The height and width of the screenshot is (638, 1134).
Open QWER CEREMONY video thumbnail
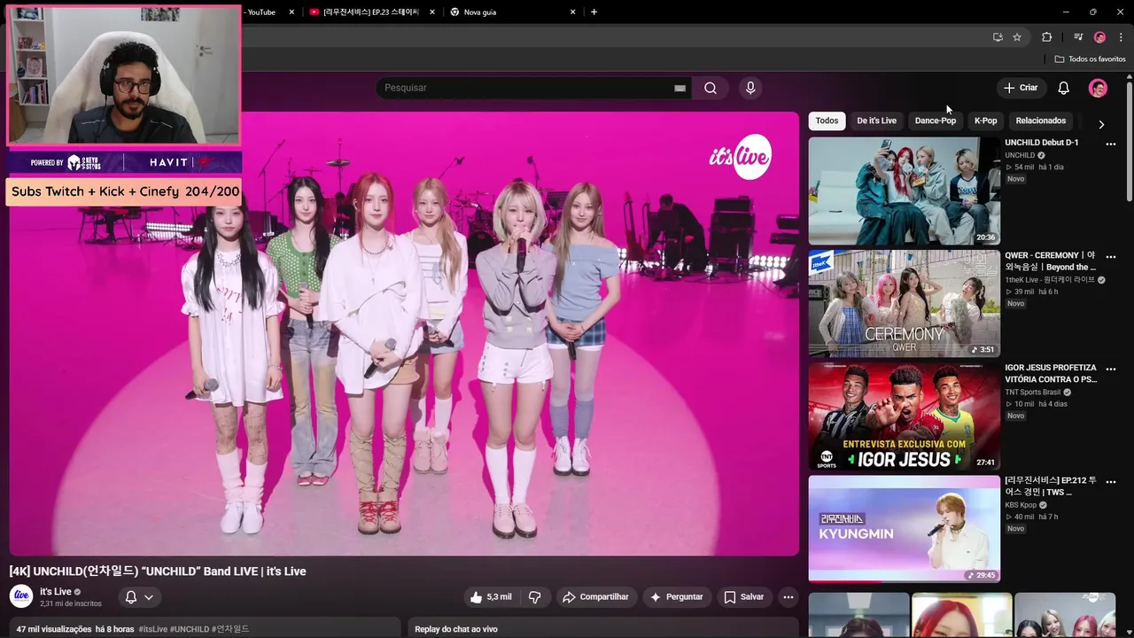tap(904, 304)
